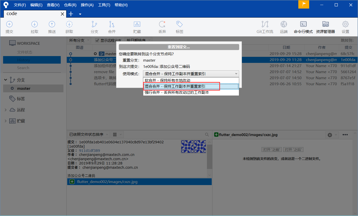Click the 推送 (Push) toolbar icon

click(52, 26)
